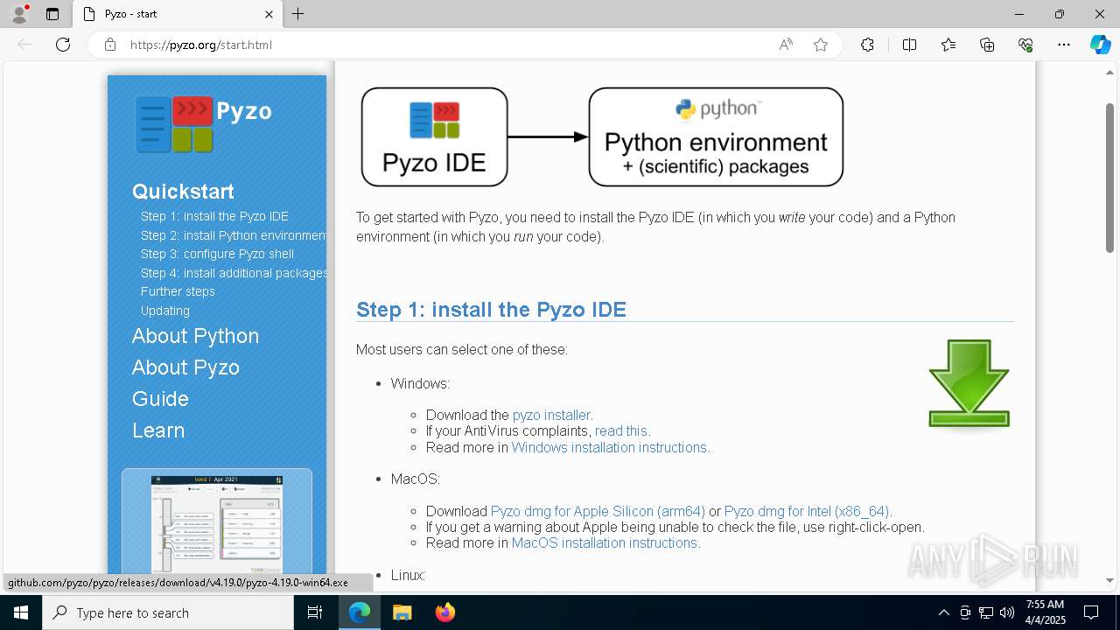Click the Microsoft Edge taskbar icon
The height and width of the screenshot is (630, 1120).
(x=360, y=612)
